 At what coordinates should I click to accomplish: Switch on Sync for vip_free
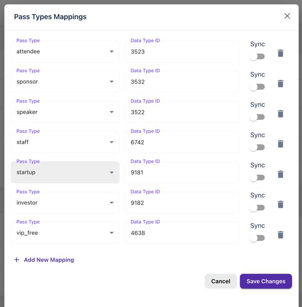click(257, 238)
